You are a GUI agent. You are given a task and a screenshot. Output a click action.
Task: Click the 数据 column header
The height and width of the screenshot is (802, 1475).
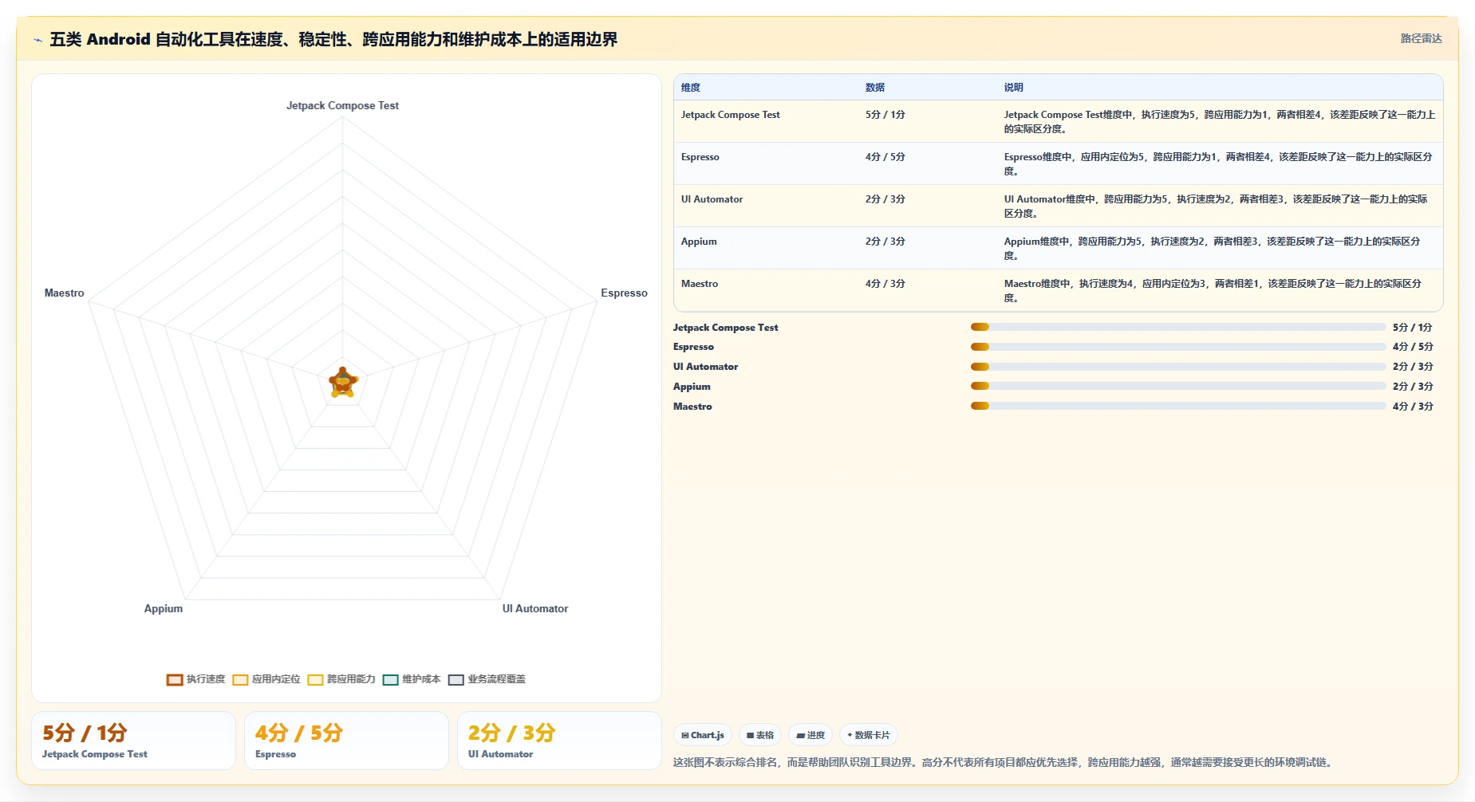point(875,88)
